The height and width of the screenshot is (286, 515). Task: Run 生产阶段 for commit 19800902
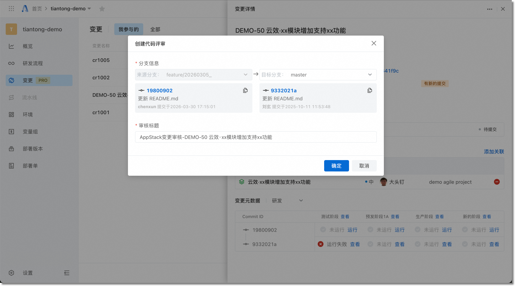(447, 230)
